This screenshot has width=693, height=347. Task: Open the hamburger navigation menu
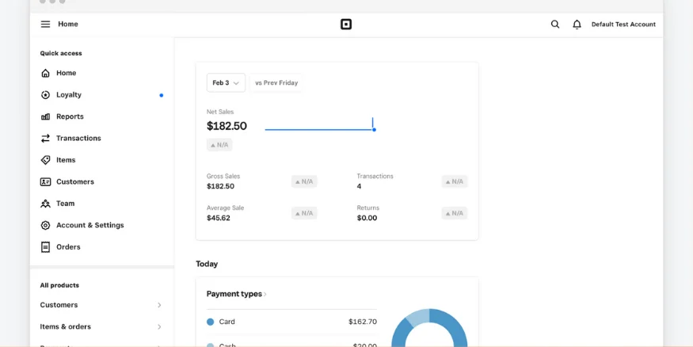[45, 25]
